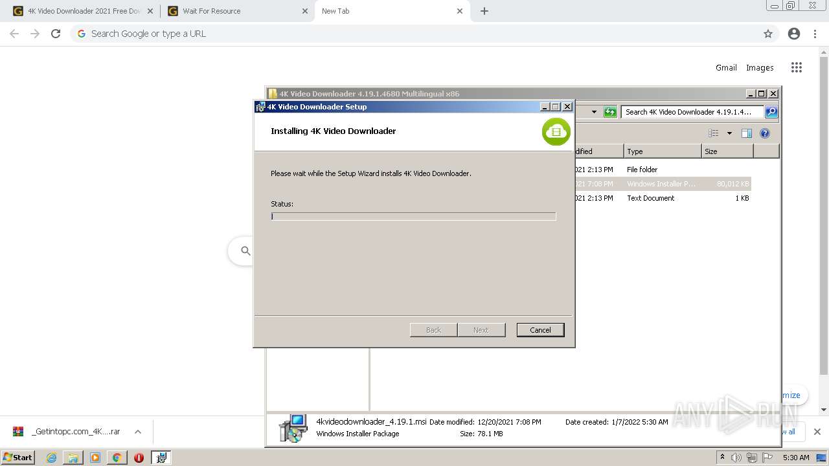Open Chrome three-dot menu
Viewport: 829px width, 466px height.
(815, 34)
